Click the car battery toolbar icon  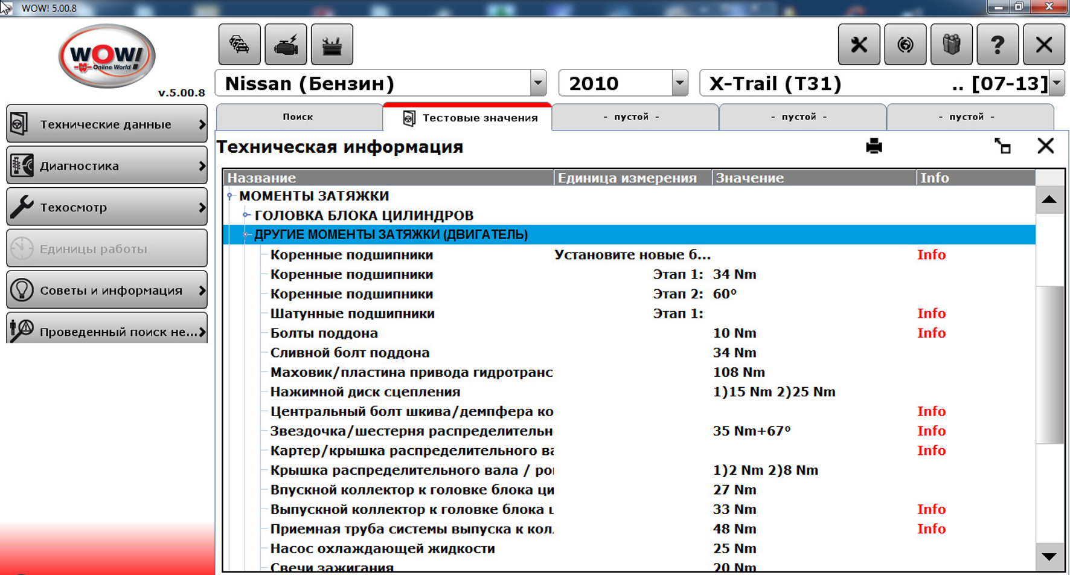[x=332, y=45]
